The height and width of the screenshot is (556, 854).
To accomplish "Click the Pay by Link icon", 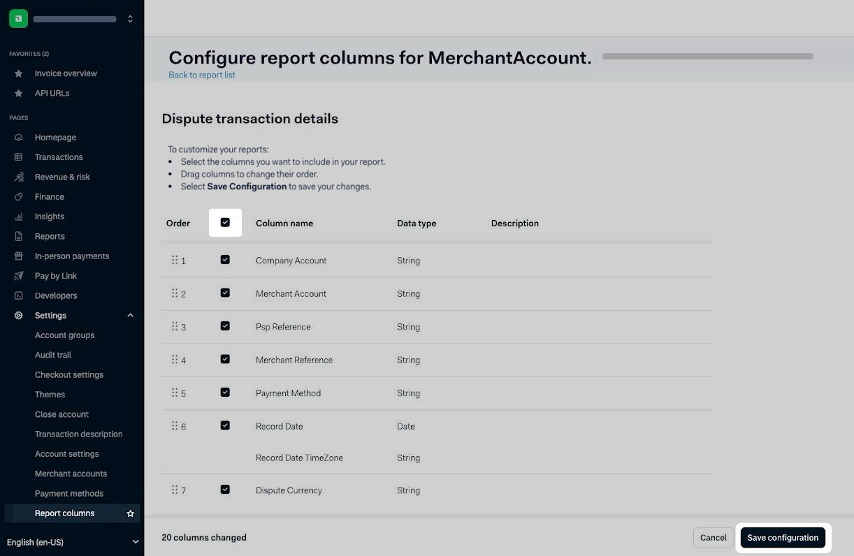I will pos(19,276).
